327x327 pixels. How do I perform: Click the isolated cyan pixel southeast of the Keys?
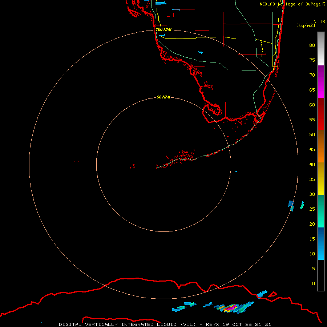coord(236,171)
